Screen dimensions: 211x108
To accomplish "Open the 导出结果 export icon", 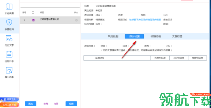I will (9, 70).
